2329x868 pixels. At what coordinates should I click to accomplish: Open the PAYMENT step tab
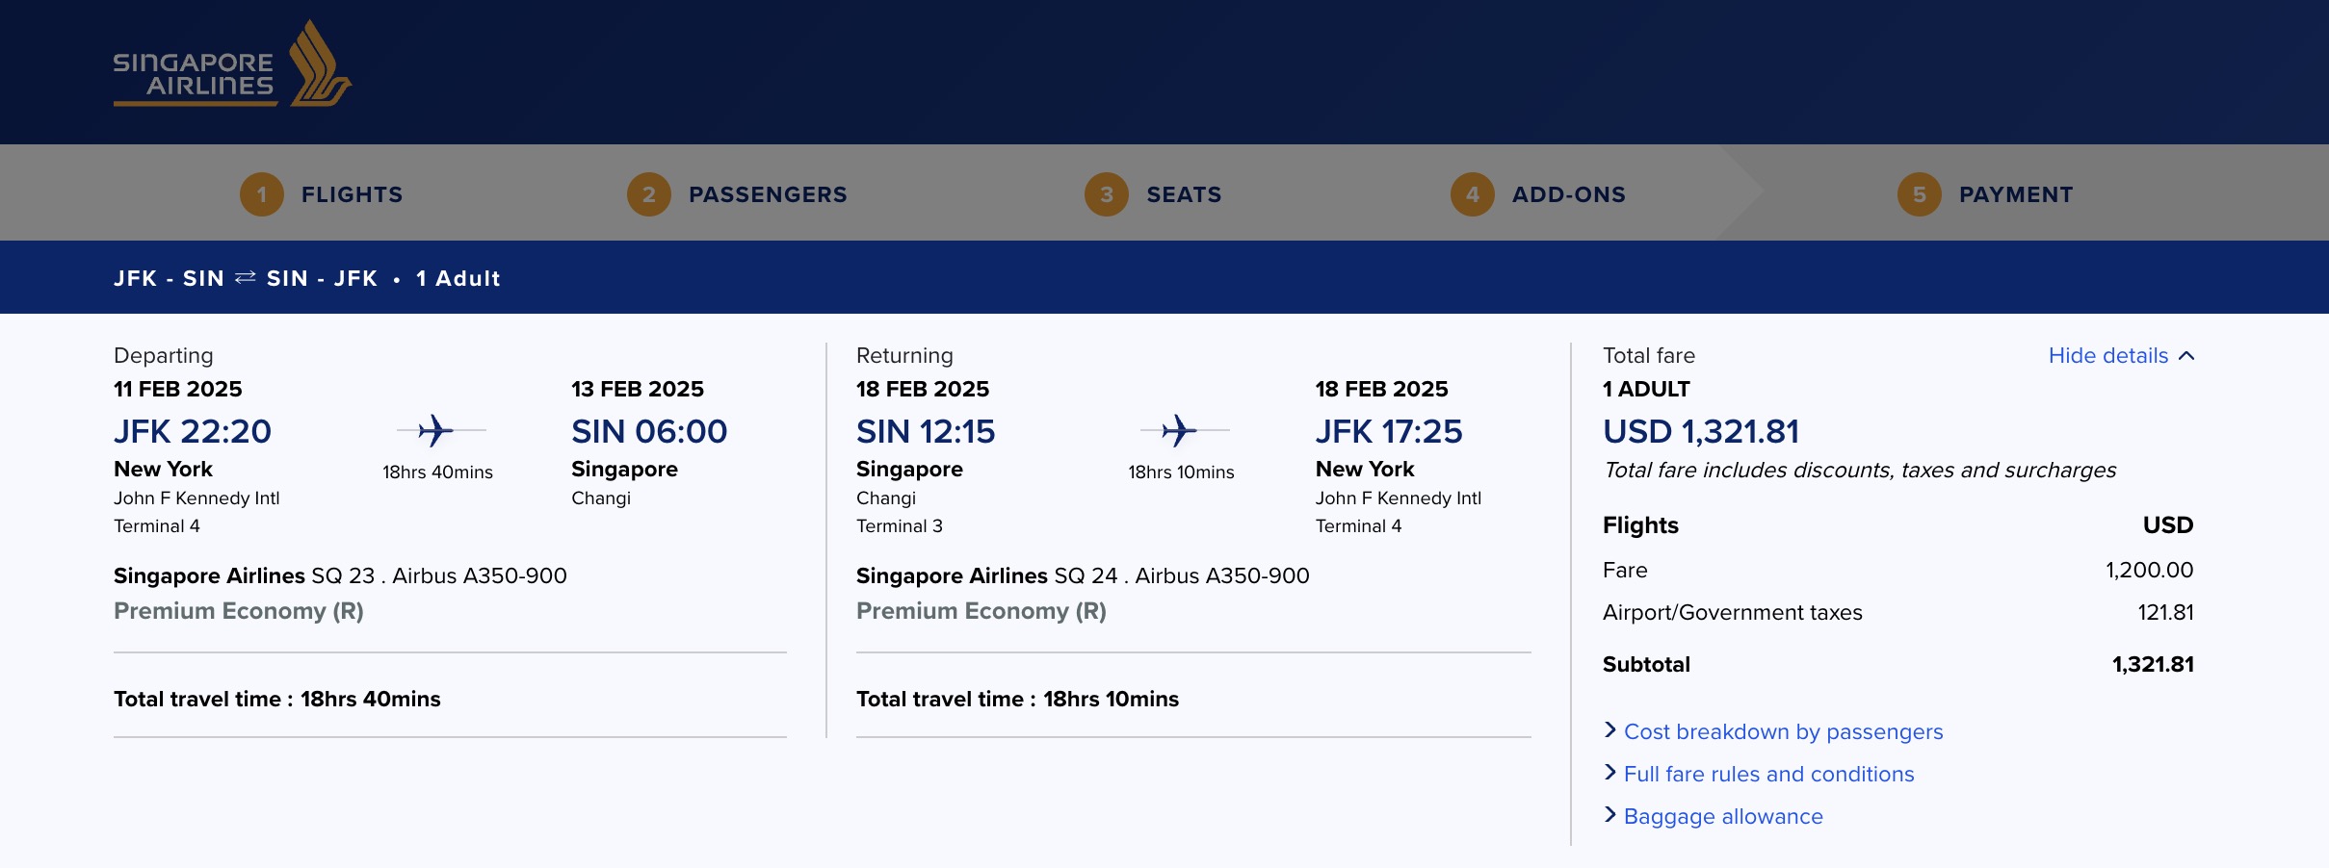point(2017,193)
